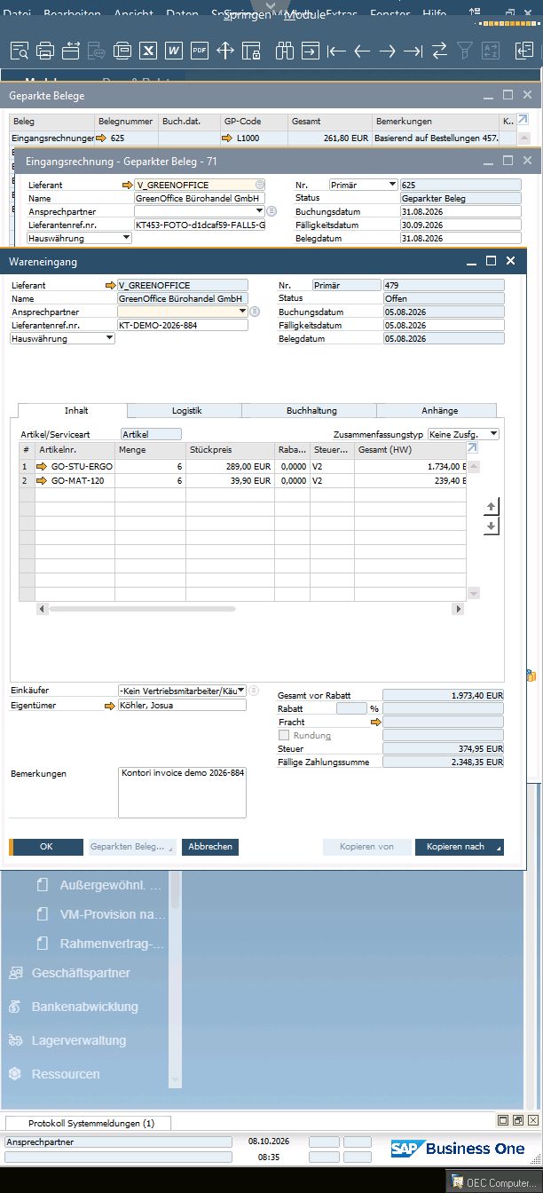Toggle the Rundung checkbox

click(x=284, y=735)
